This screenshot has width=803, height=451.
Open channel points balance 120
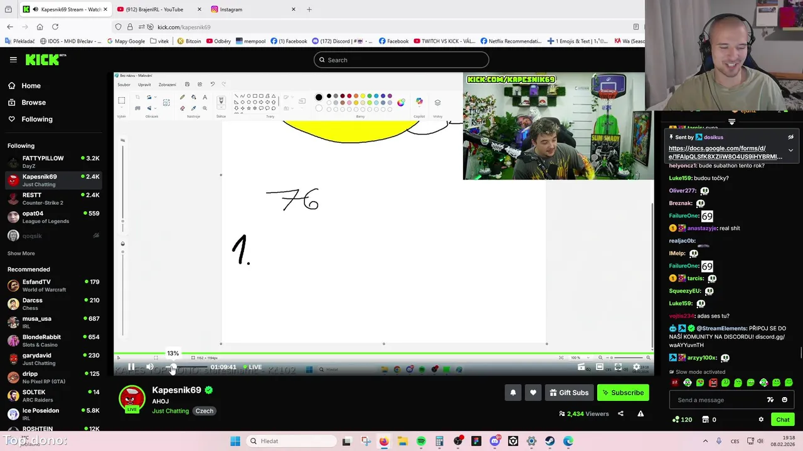682,420
